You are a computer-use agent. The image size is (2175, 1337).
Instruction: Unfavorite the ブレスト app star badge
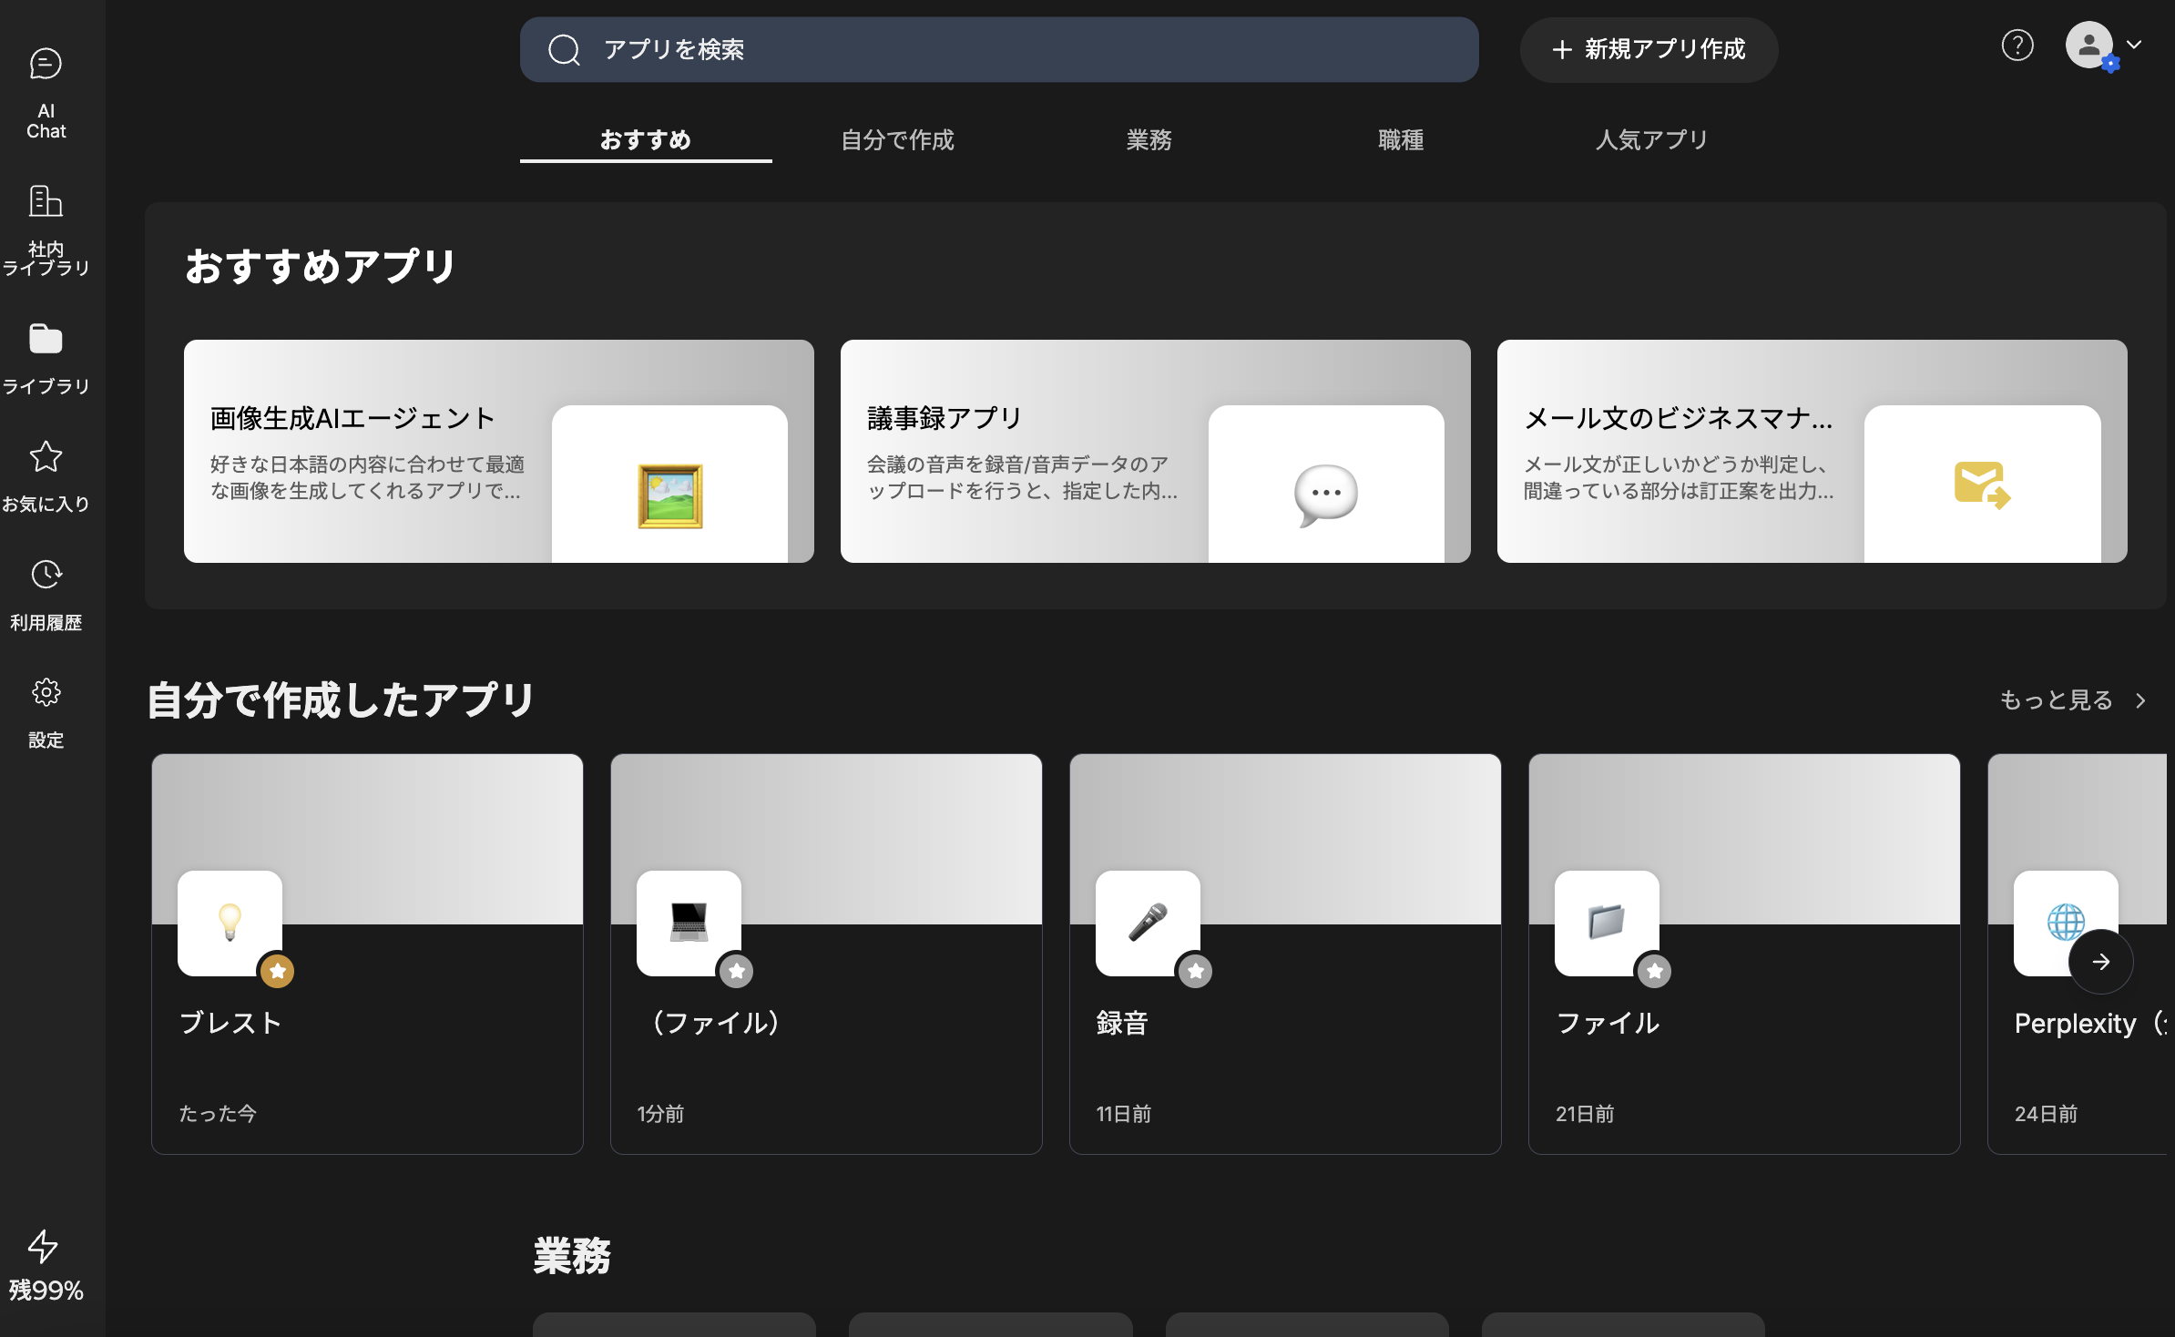click(277, 971)
